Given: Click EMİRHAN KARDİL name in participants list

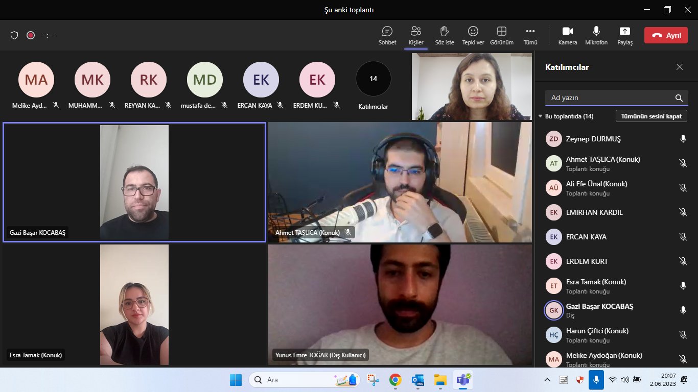Looking at the screenshot, I should pos(594,212).
